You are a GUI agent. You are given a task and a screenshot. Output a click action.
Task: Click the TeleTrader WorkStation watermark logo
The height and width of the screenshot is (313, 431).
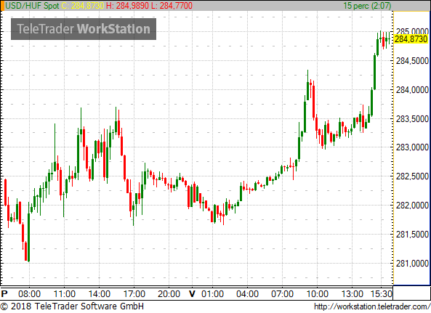(x=84, y=29)
